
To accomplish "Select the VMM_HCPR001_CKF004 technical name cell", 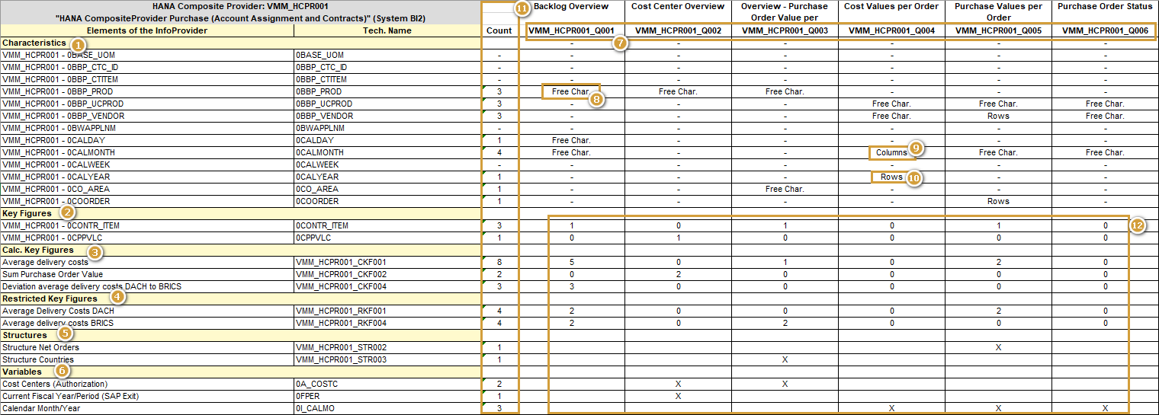I will 341,287.
